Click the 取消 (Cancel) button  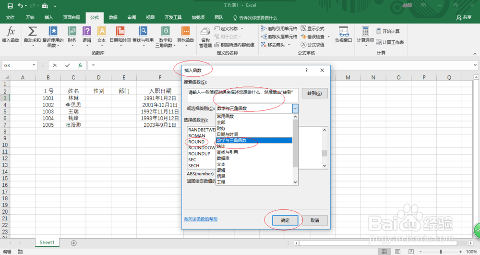(315, 220)
